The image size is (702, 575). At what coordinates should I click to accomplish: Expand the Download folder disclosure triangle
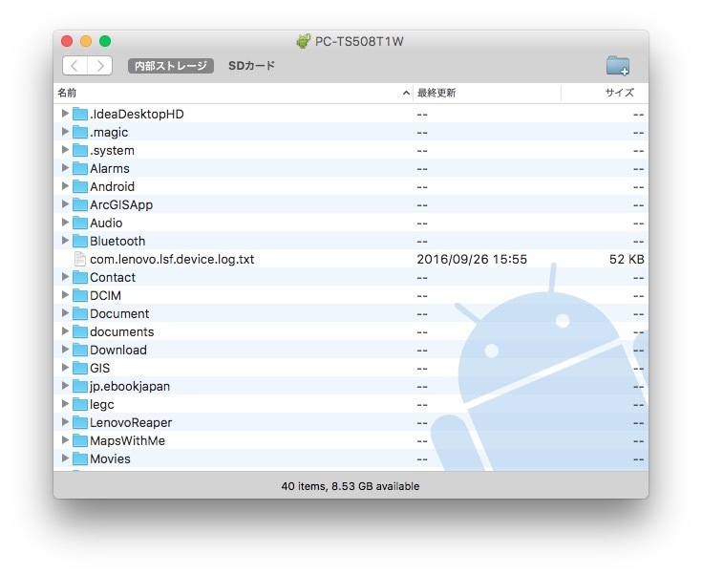pos(65,350)
